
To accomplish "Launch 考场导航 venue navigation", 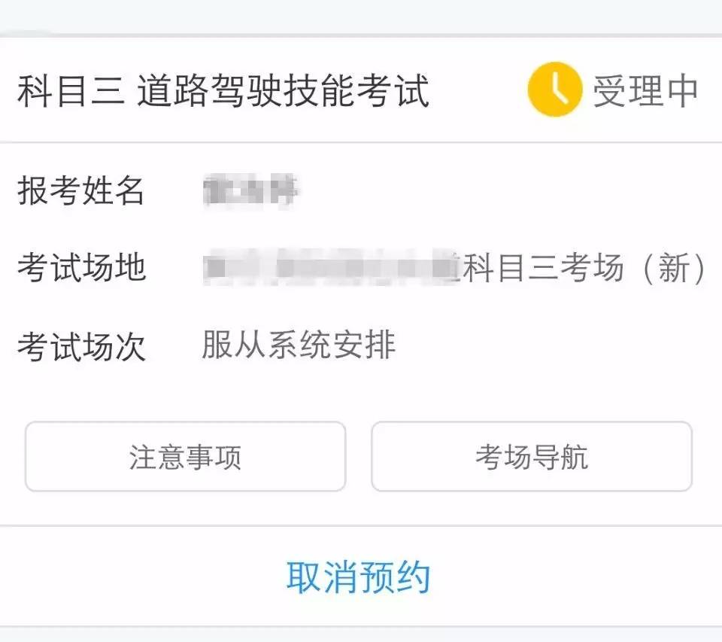I will coord(531,457).
